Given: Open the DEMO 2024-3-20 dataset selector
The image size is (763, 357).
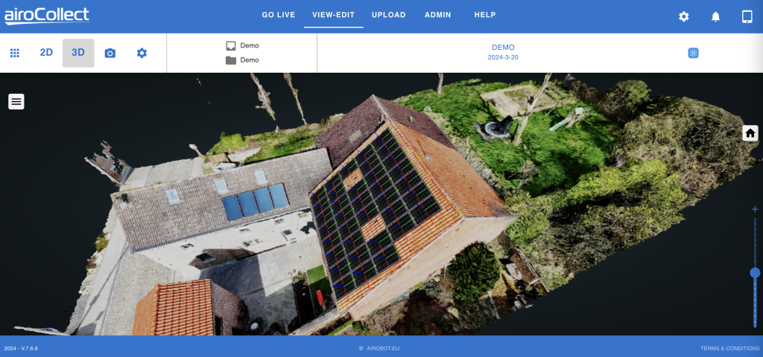Looking at the screenshot, I should (x=502, y=52).
